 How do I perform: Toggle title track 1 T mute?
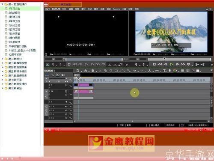(66, 102)
